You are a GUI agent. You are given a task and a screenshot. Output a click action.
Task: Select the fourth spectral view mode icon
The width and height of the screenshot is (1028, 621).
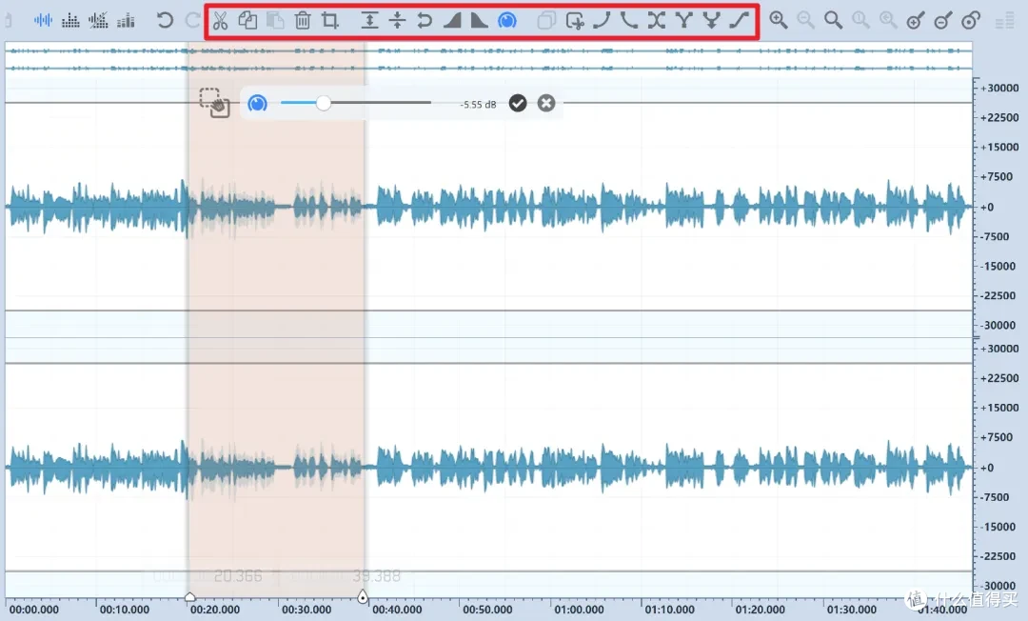point(126,20)
